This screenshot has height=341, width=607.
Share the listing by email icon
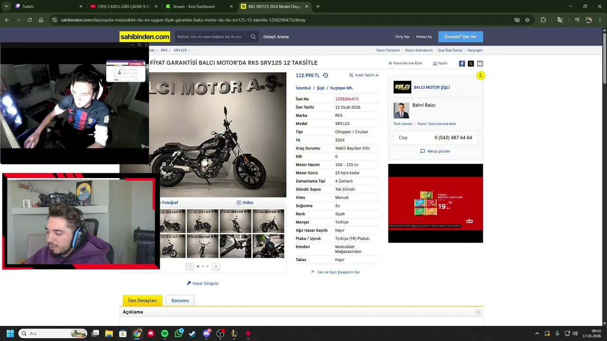(480, 63)
